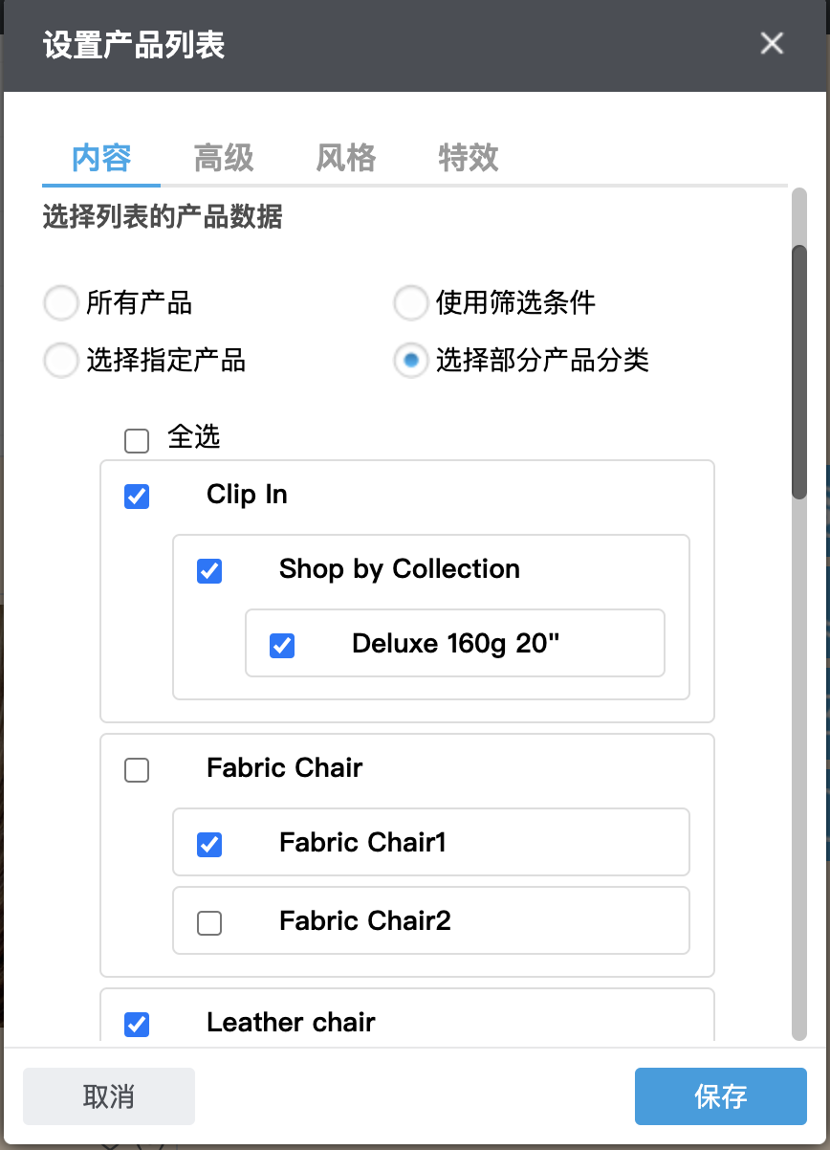Image resolution: width=830 pixels, height=1150 pixels.
Task: Click the 保存 button to save
Action: pyautogui.click(x=721, y=1096)
